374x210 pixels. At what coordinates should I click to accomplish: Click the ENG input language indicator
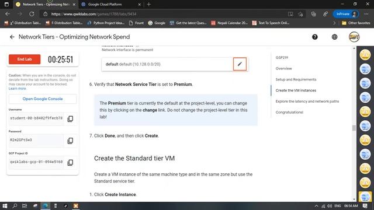pyautogui.click(x=338, y=206)
